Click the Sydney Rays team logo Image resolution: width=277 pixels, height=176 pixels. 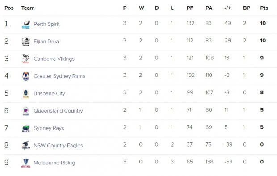(x=26, y=129)
